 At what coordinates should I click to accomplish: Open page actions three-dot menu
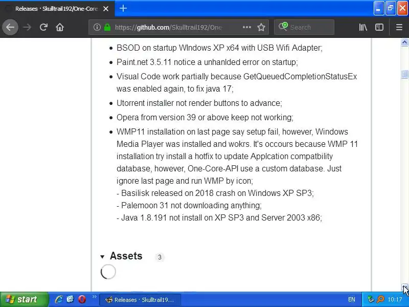click(247, 27)
